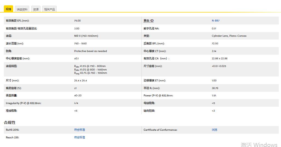Click the 半径 R1 (mm) label
Viewport: 281px width, 147px height.
(152, 88)
